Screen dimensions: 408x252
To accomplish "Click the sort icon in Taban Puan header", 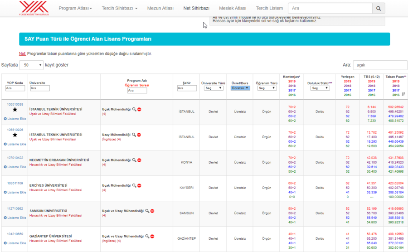I will pos(403,94).
